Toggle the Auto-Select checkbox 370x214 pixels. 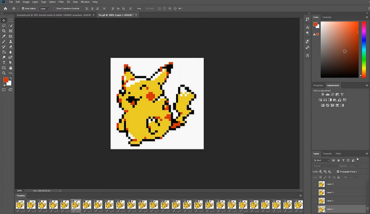click(23, 8)
